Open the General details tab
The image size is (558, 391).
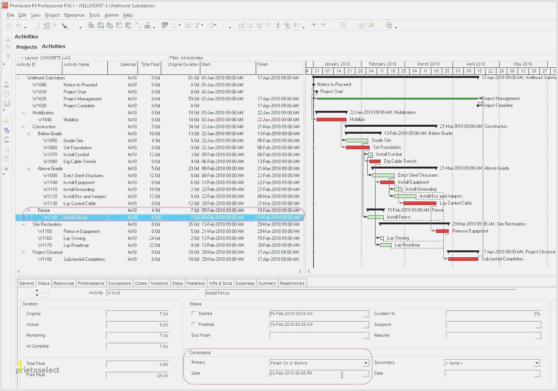pyautogui.click(x=26, y=283)
